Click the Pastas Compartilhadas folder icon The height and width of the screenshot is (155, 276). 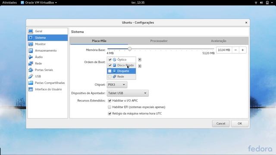coord(31,83)
